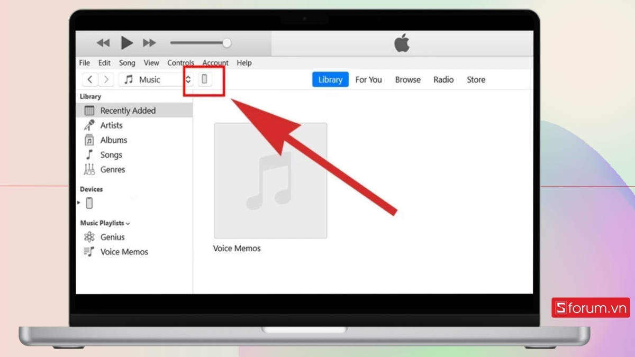635x357 pixels.
Task: Adjust the volume slider
Action: (228, 43)
